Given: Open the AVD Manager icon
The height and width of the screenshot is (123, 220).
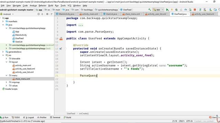Looking at the screenshot, I should [205, 10].
